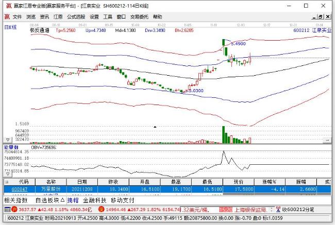Sort the table by the 昨收 column header

[x=113, y=182]
